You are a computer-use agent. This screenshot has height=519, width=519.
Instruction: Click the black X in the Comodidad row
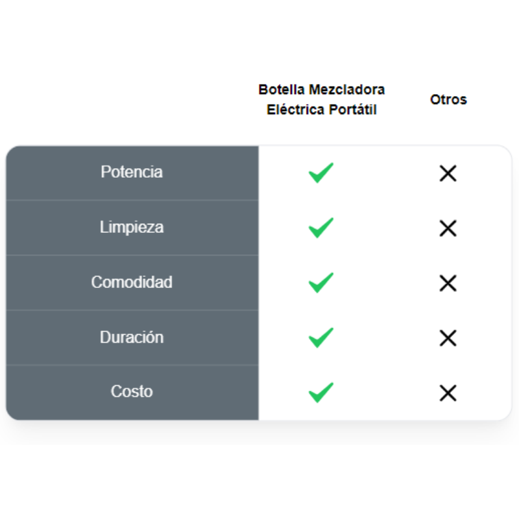click(448, 283)
